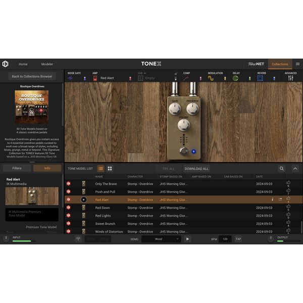This screenshot has width=303, height=303.
Task: Open the Advanced mixer sliders icon
Action: [291, 78]
